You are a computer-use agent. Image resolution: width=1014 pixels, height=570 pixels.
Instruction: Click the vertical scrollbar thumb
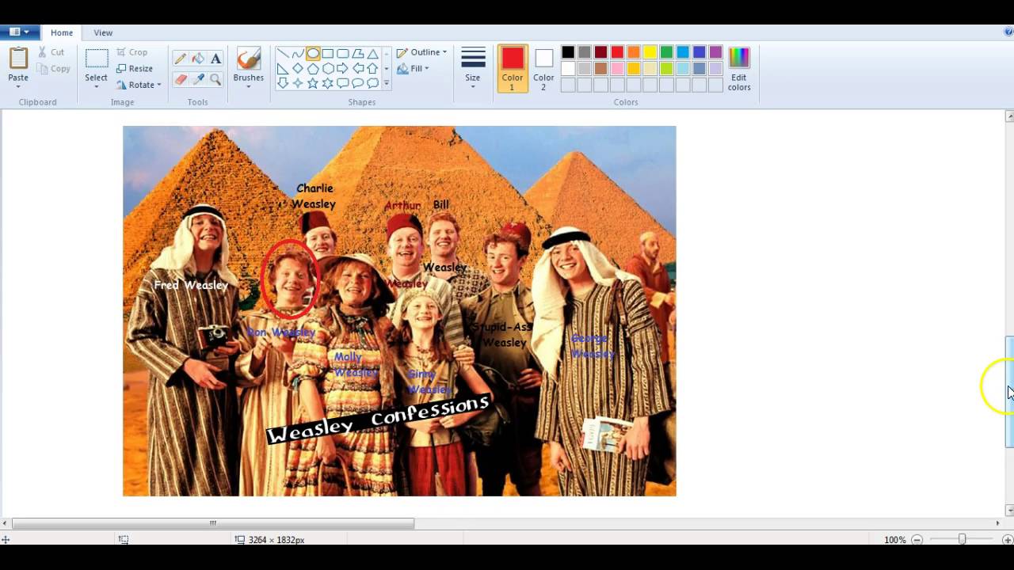1009,392
